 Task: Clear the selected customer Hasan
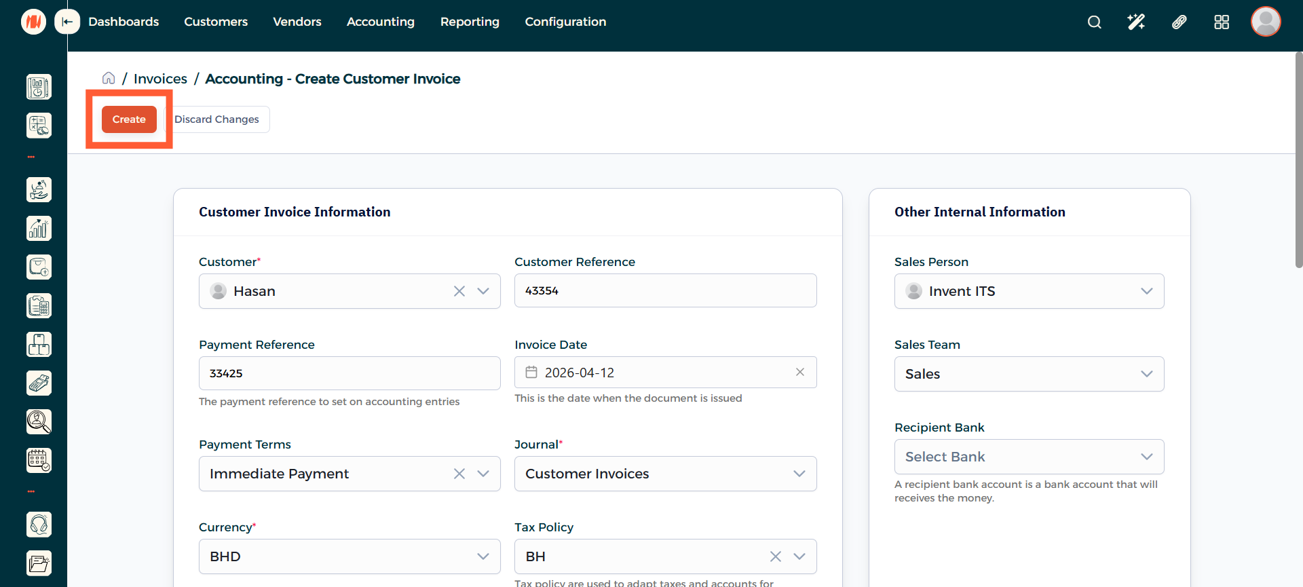coord(459,291)
